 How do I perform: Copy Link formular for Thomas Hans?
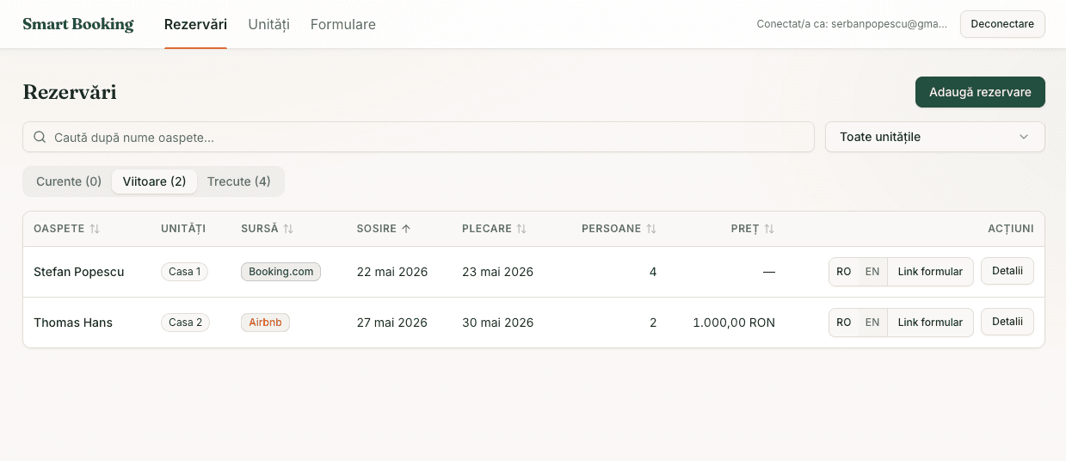pos(930,323)
